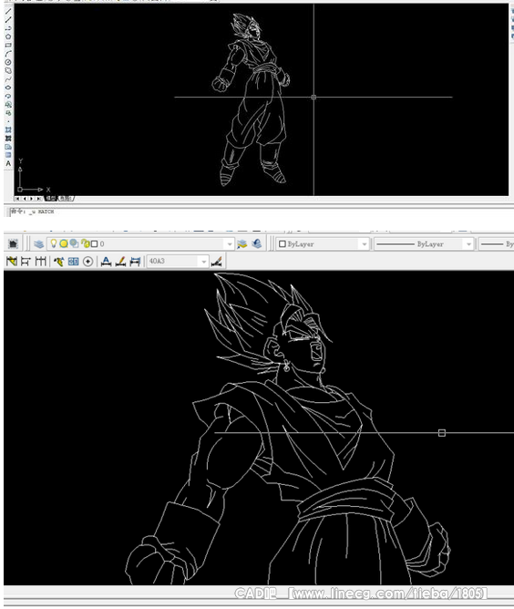Screen dimensions: 514x609
Task: Select the Multiline Text tool
Action: click(8, 163)
